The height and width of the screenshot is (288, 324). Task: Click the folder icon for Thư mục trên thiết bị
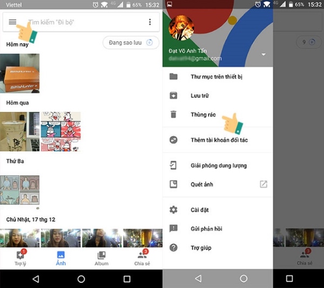tap(173, 77)
